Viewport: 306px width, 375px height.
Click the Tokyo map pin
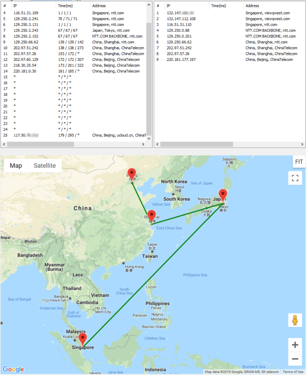click(x=223, y=196)
